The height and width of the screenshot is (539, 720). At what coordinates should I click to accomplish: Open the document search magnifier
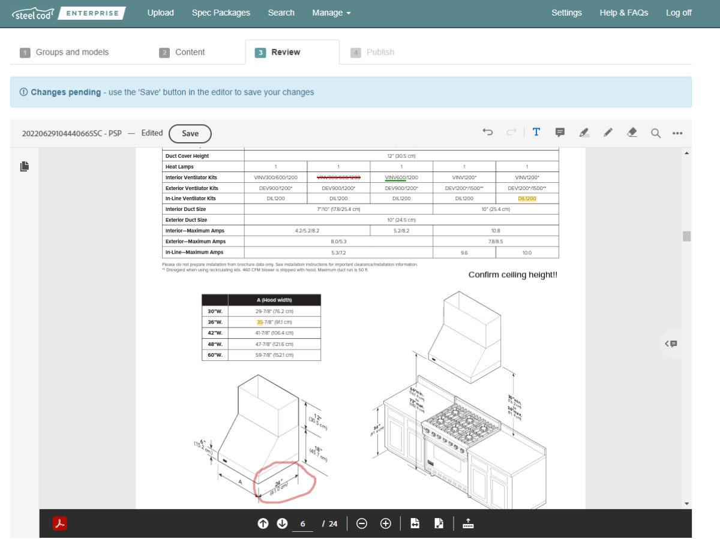pos(656,133)
